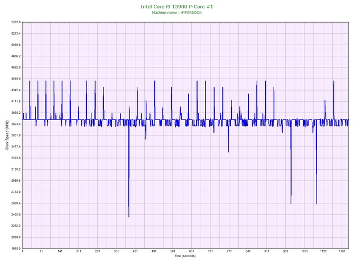Image resolution: width=354 pixels, height=265 pixels.
Task: Click the y-axis value 3998.2
Action: pos(16,113)
